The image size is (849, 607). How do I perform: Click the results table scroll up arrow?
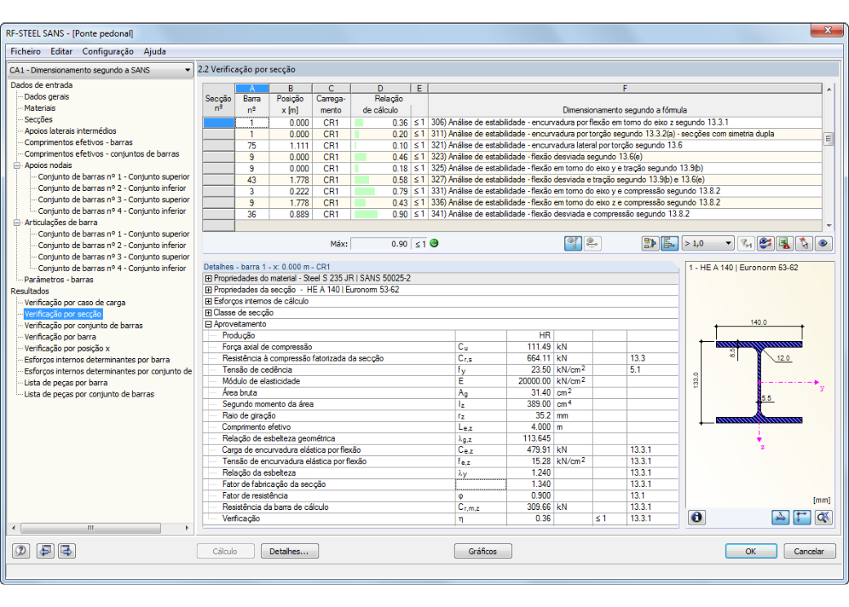[x=829, y=89]
